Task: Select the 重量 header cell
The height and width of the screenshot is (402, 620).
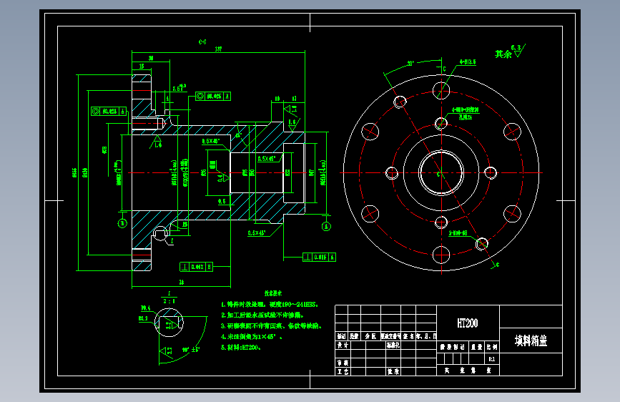Action: tap(477, 347)
